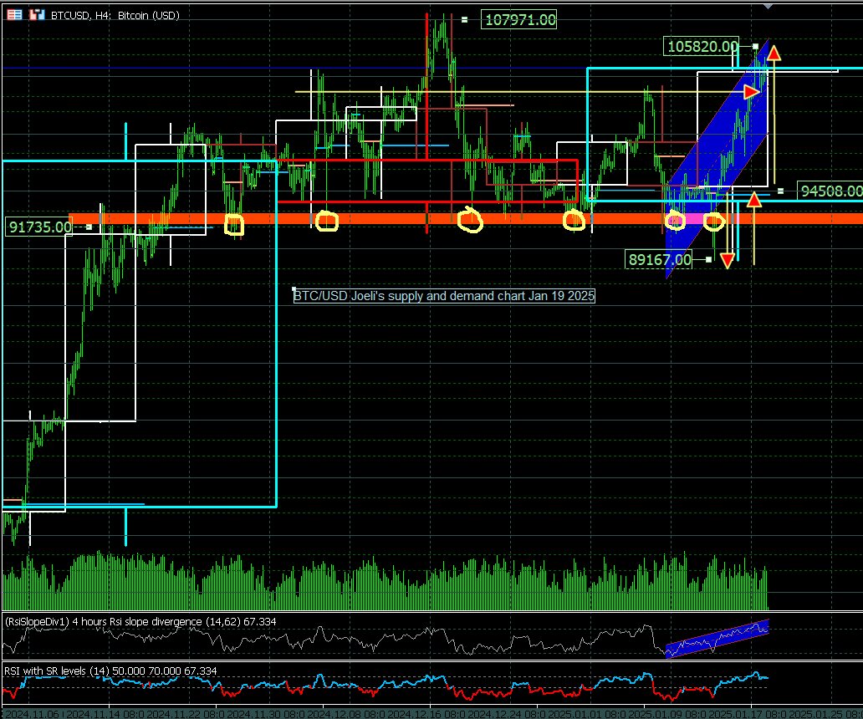Select the 89167.00 price label

point(660,260)
